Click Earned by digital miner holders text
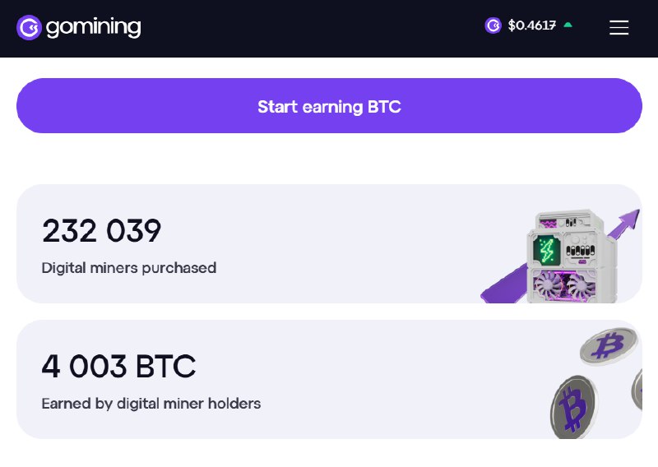The width and height of the screenshot is (658, 467). tap(151, 404)
